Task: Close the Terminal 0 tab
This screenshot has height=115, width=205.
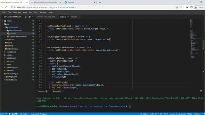Action: (x=63, y=91)
